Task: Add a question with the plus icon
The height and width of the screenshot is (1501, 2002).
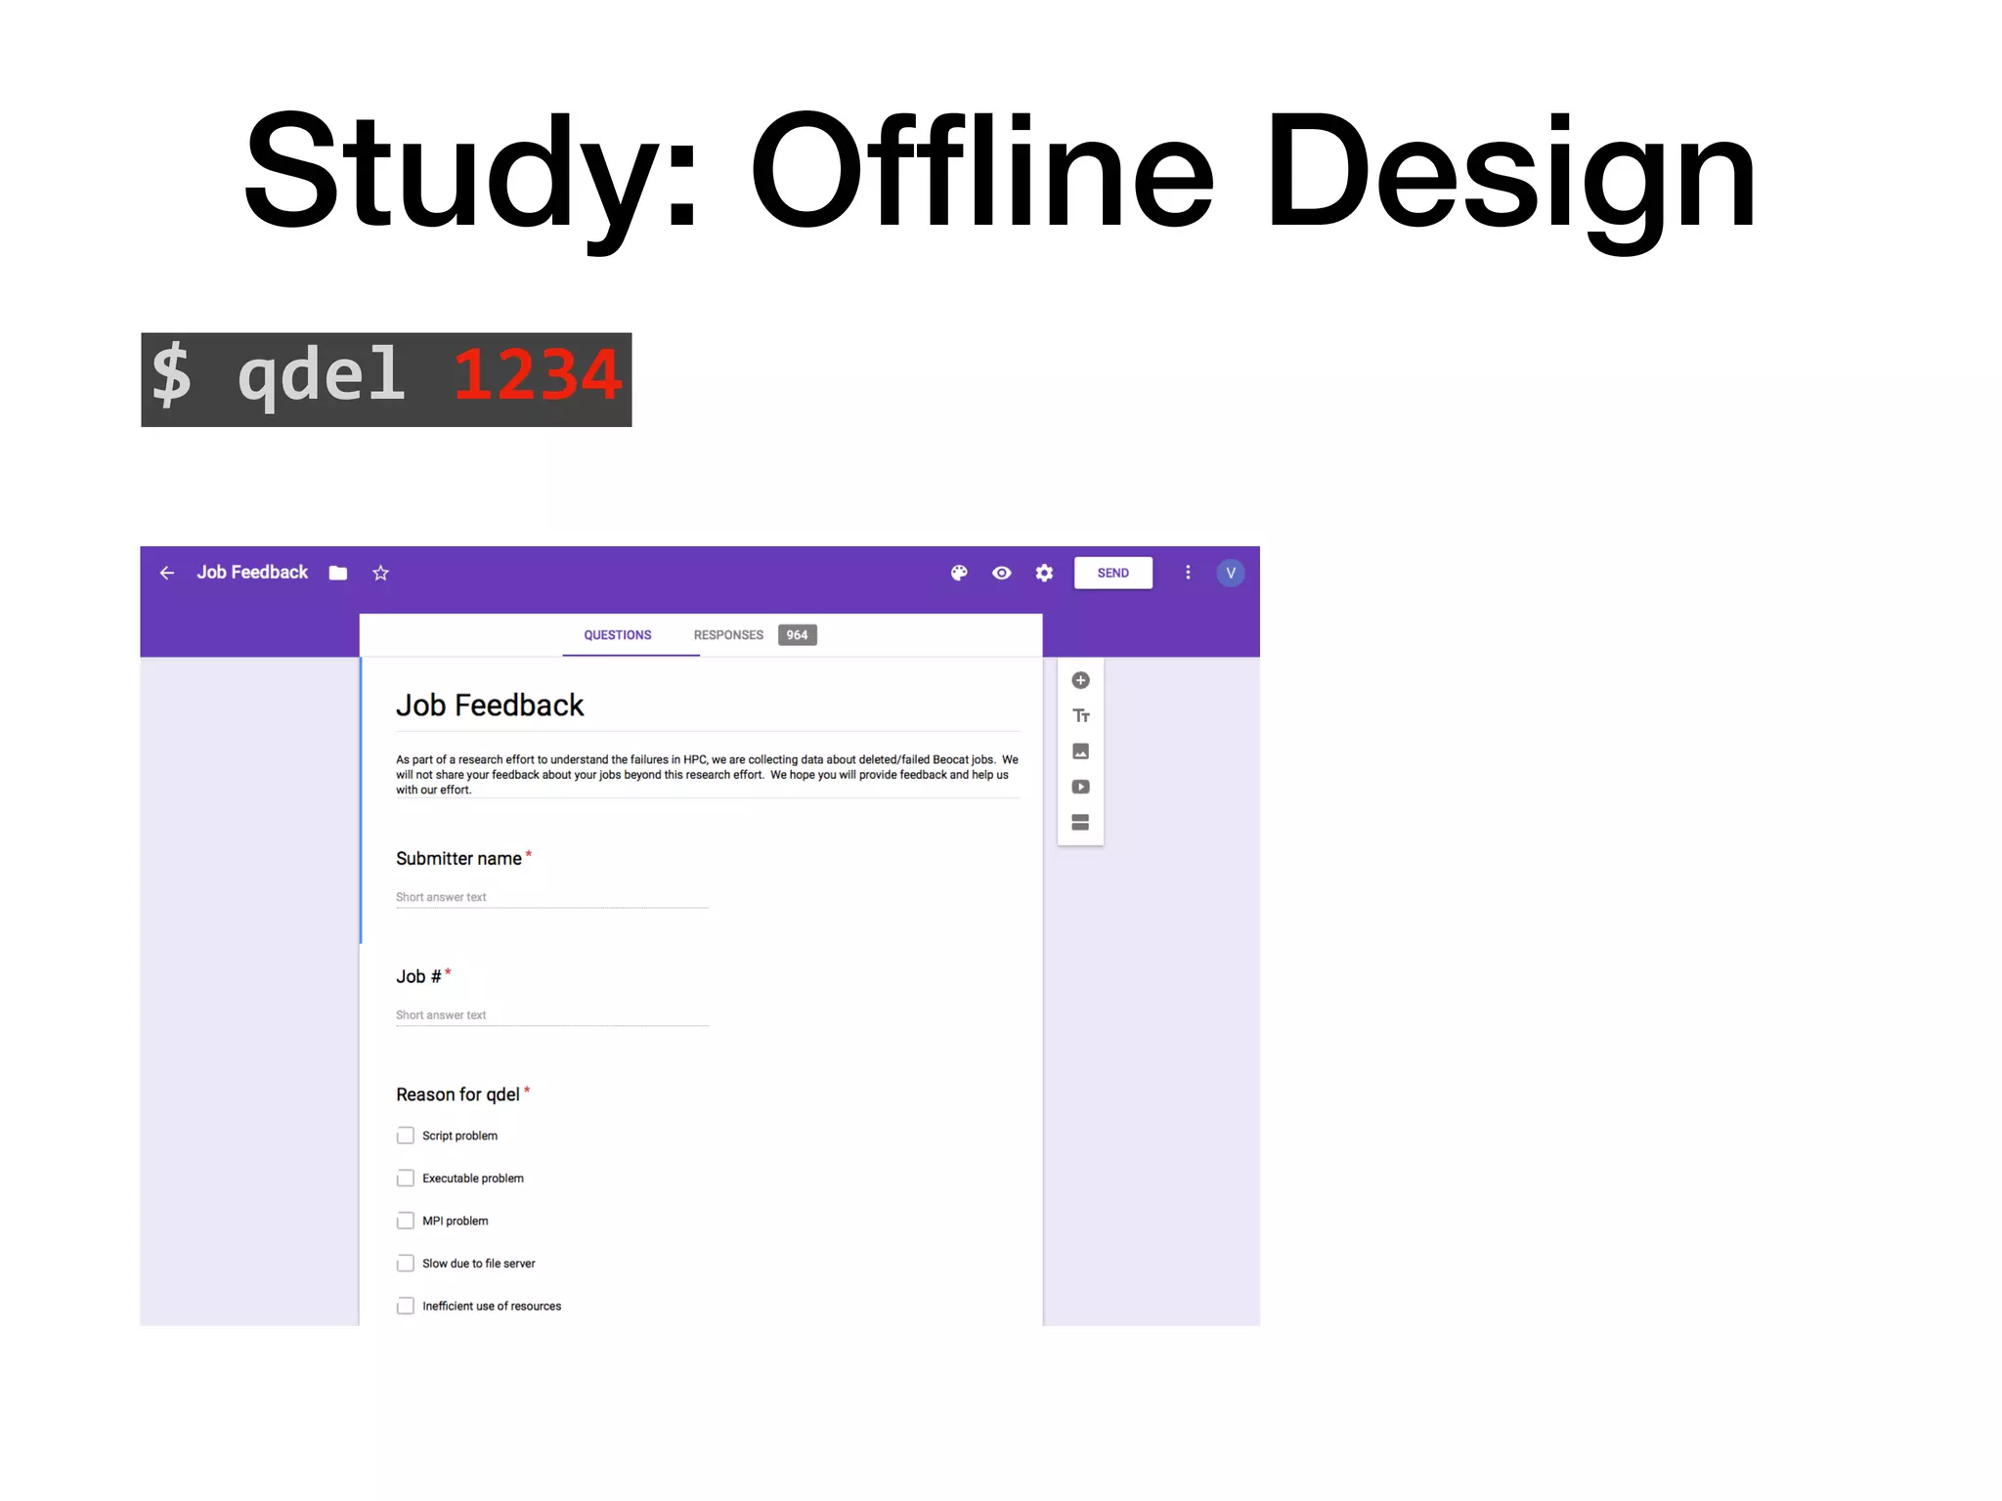Action: tap(1080, 680)
